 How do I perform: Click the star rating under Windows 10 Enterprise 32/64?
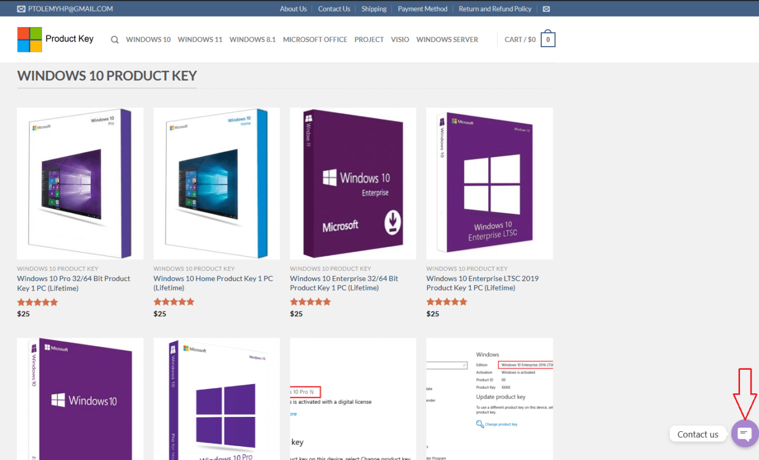click(310, 302)
